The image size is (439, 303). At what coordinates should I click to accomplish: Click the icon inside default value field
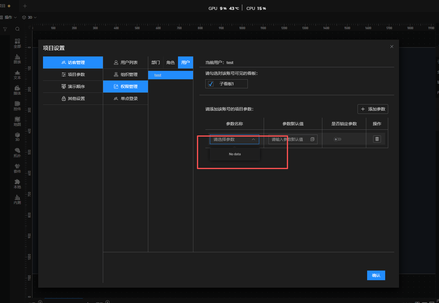pyautogui.click(x=312, y=139)
